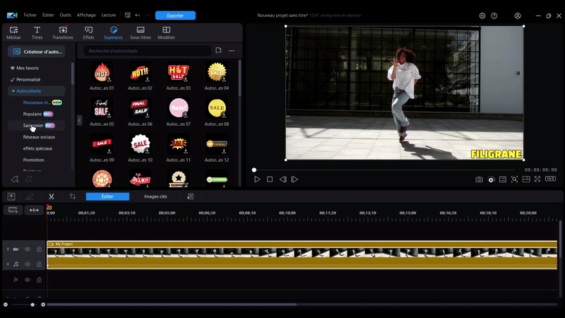Viewport: 565px width, 318px height.
Task: Click the play button in preview
Action: tap(257, 179)
